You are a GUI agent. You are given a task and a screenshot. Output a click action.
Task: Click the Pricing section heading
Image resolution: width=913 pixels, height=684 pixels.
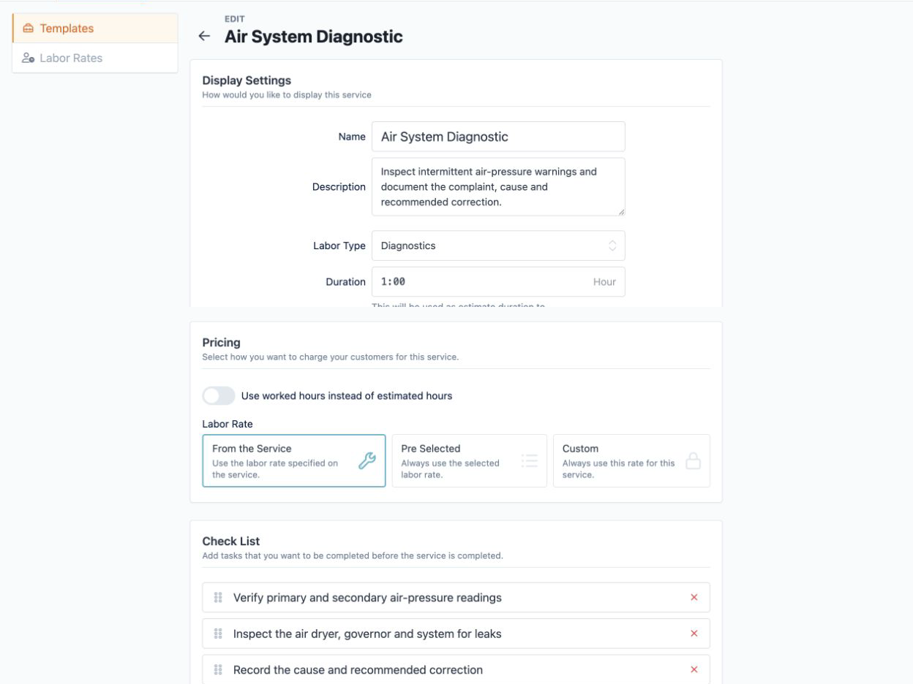click(x=221, y=342)
